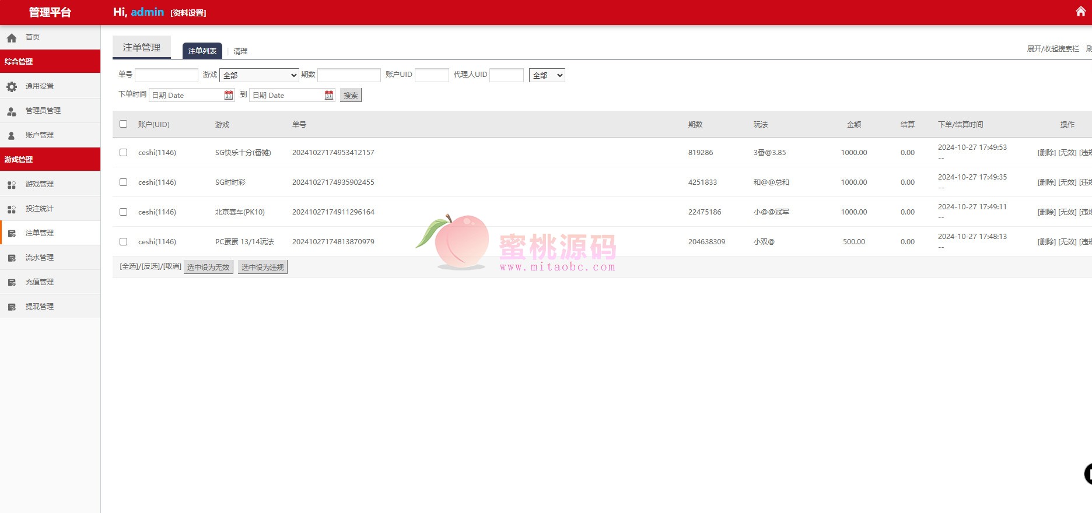Expand the 游戏 filter dropdown
Screen dimensions: 1092x513
tap(259, 75)
